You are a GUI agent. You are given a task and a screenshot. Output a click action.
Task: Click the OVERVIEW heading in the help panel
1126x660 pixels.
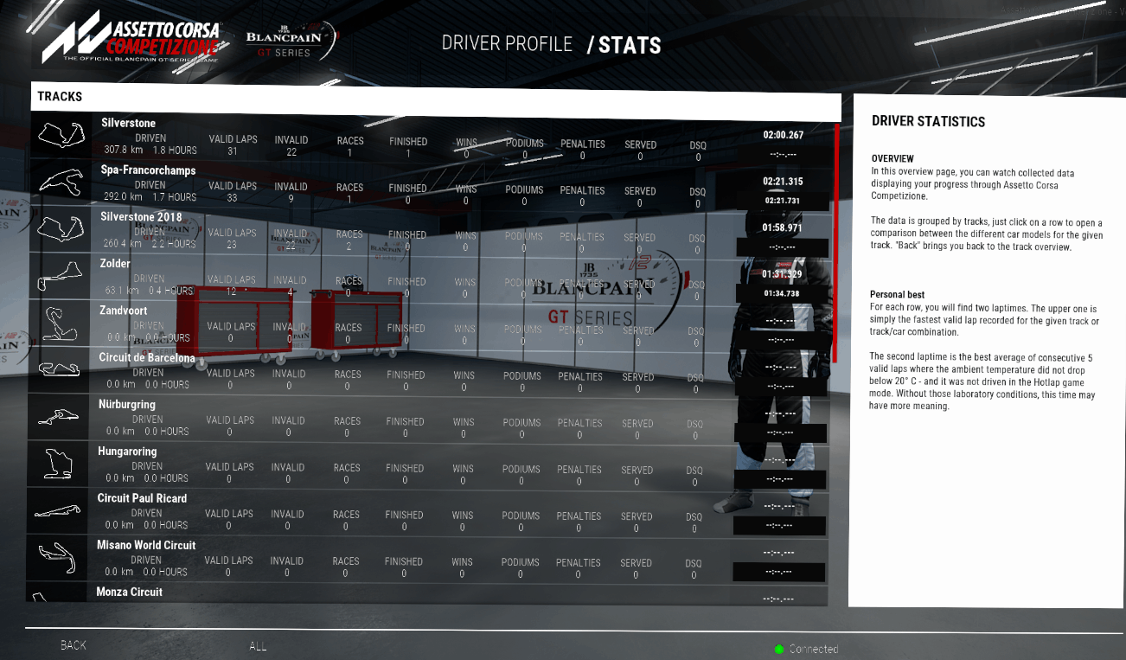892,159
